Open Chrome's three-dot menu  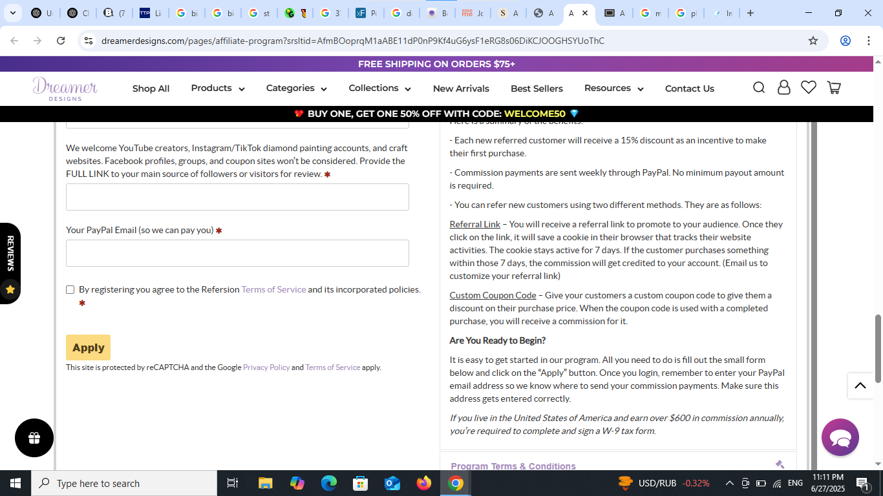867,41
